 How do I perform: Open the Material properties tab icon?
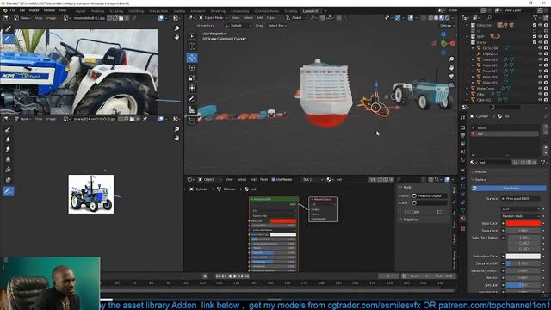(x=463, y=218)
